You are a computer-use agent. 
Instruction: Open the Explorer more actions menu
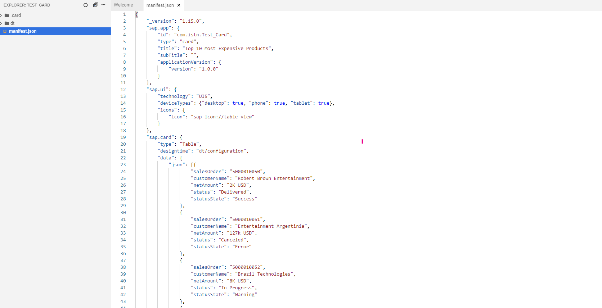coord(103,5)
